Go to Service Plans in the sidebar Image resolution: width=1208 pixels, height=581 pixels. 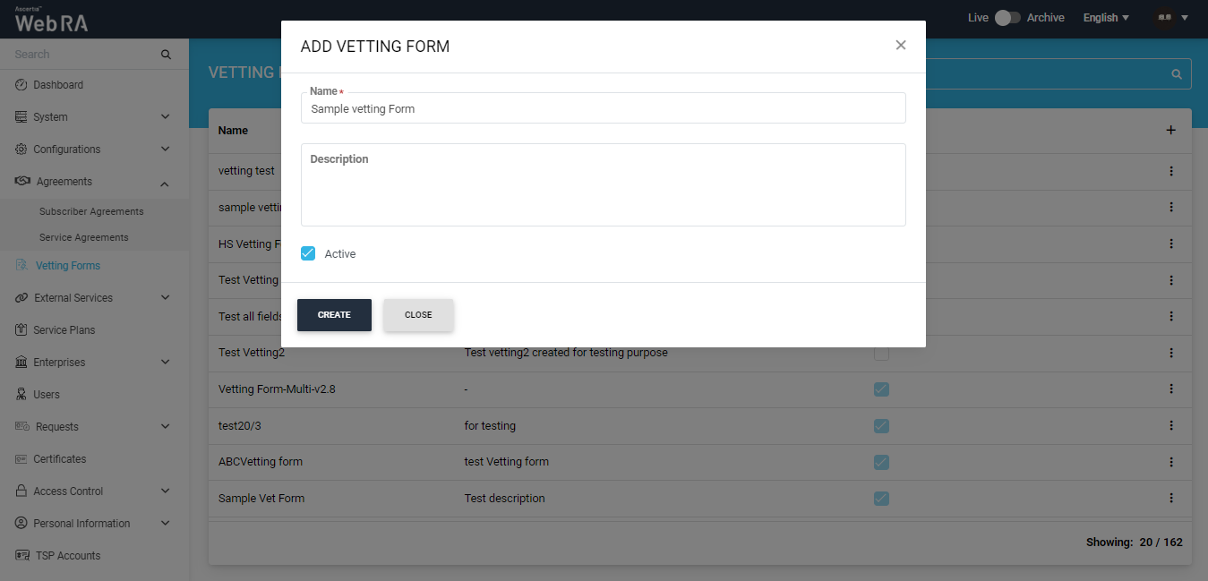pyautogui.click(x=64, y=330)
